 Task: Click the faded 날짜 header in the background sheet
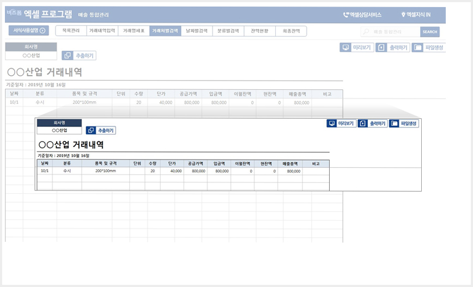[x=14, y=94]
